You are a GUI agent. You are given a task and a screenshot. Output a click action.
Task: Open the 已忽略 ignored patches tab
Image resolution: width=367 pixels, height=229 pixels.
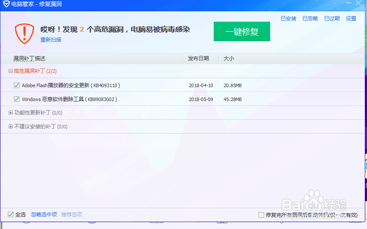tap(310, 19)
